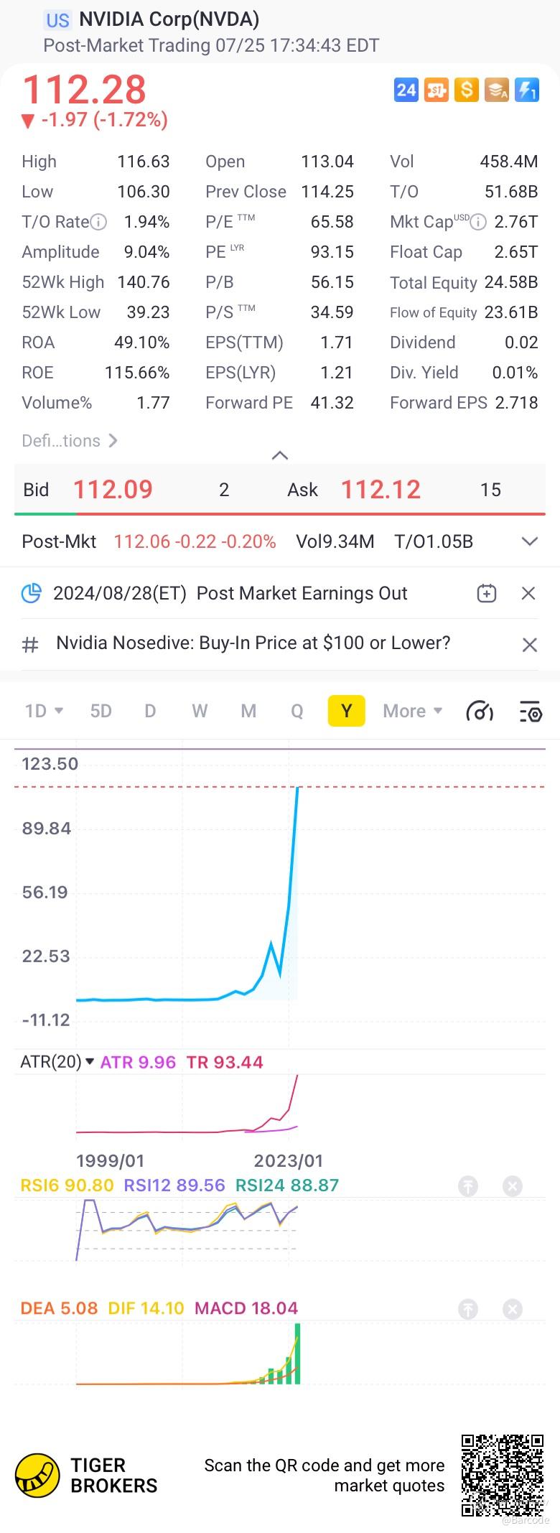Collapse the stock stats panel
Image resolution: width=560 pixels, height=1533 pixels.
coord(280,455)
